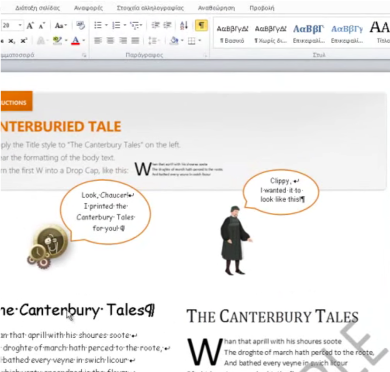Viewport: 390px width, 372px height.
Task: Apply the bold blue serif Επικεφαλί... style
Action: point(309,34)
